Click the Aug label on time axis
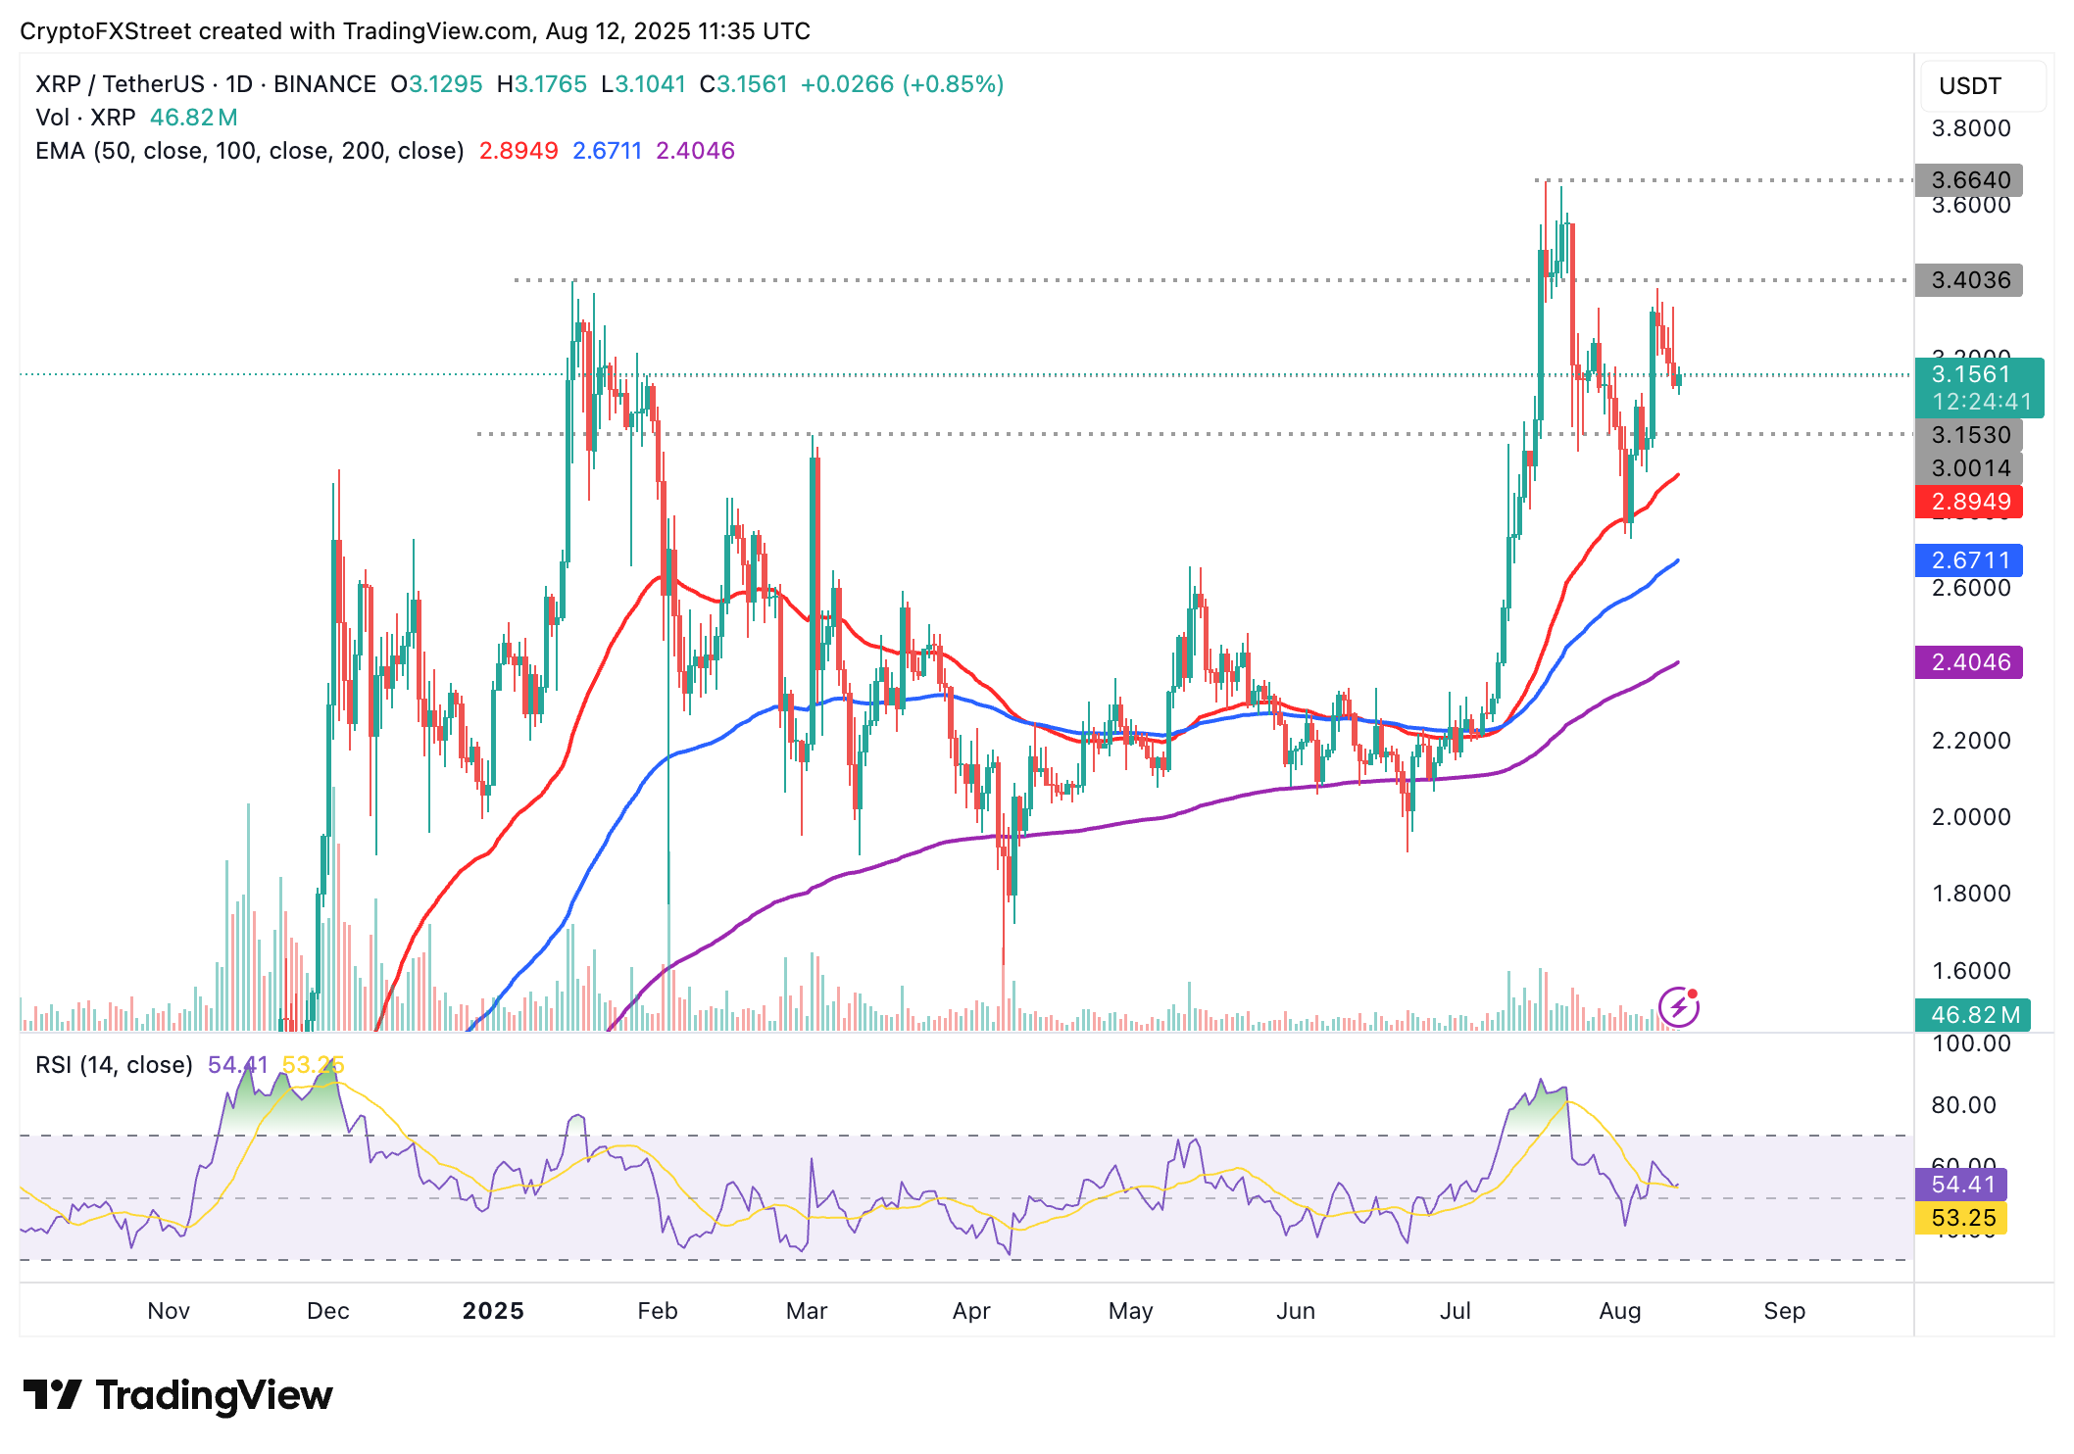Viewport: 2074px width, 1454px height. (x=1619, y=1311)
